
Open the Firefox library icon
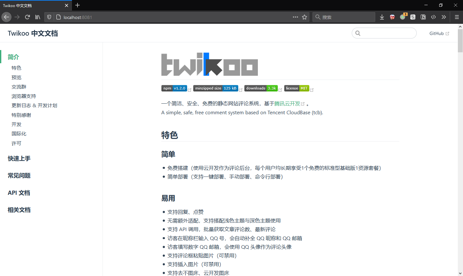point(38,17)
